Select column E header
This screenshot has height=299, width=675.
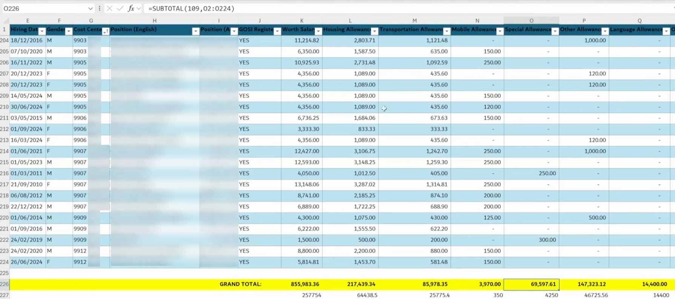point(28,21)
